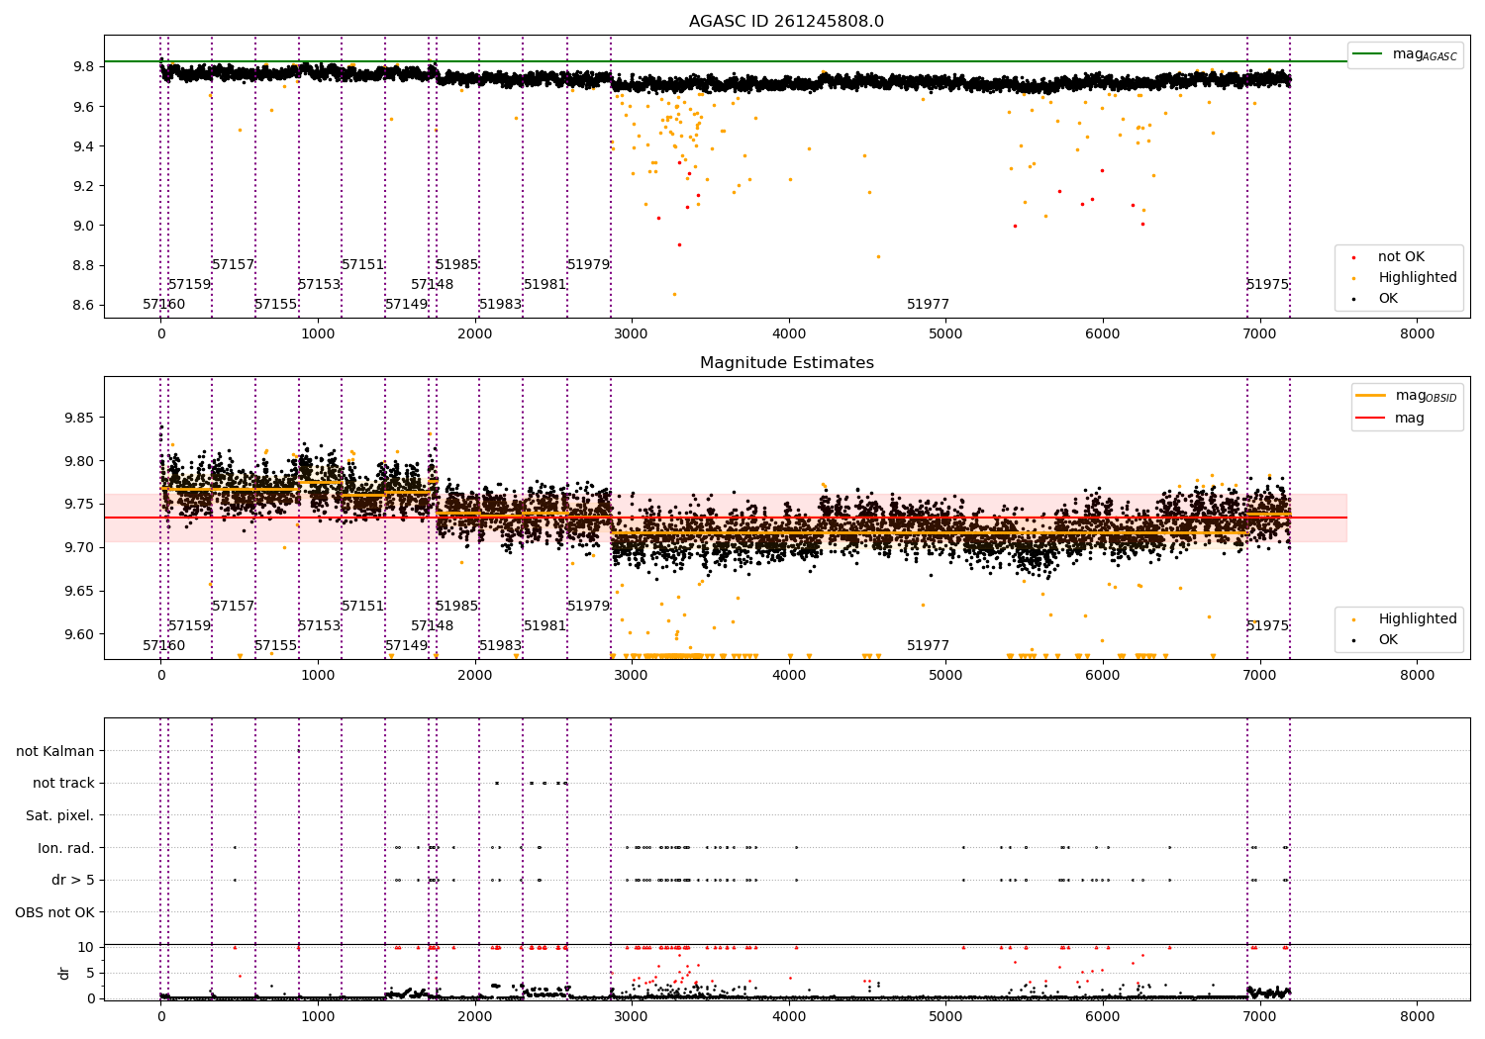Click OBSID label 51977 in the AGASC ID plot

coord(928,305)
